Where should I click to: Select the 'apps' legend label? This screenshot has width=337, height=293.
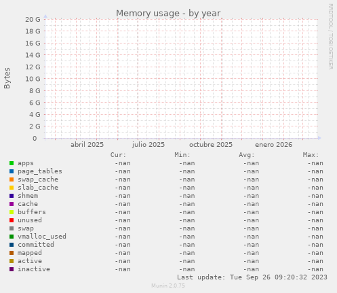26,163
